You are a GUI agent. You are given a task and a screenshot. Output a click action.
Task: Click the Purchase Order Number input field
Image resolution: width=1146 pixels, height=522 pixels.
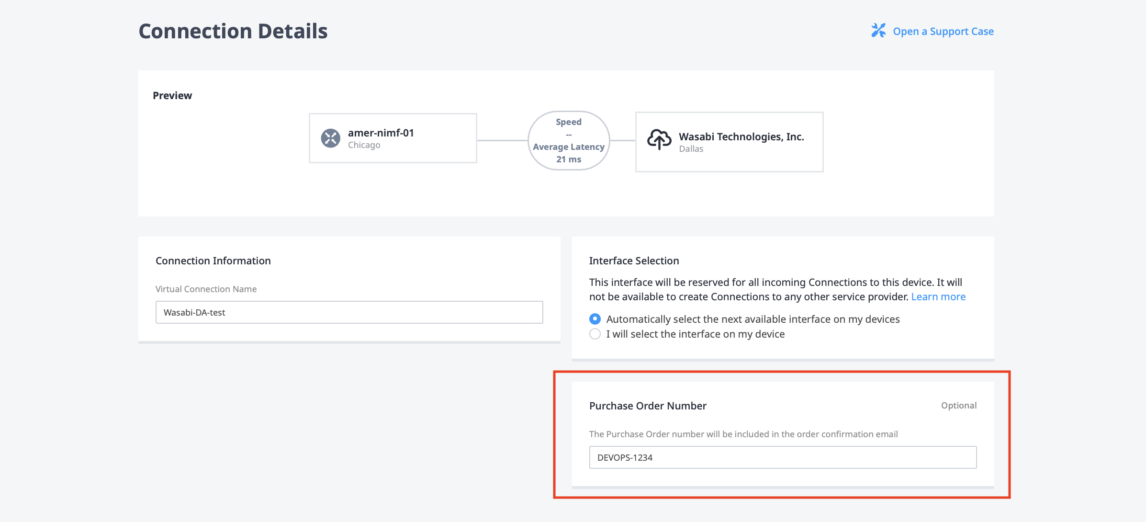[x=783, y=457]
